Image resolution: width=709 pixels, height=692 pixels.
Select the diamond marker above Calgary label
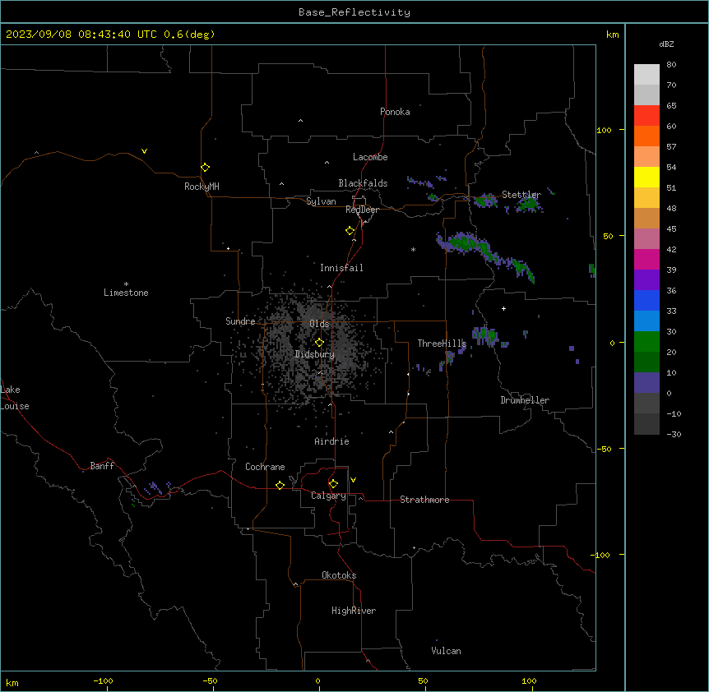click(333, 484)
